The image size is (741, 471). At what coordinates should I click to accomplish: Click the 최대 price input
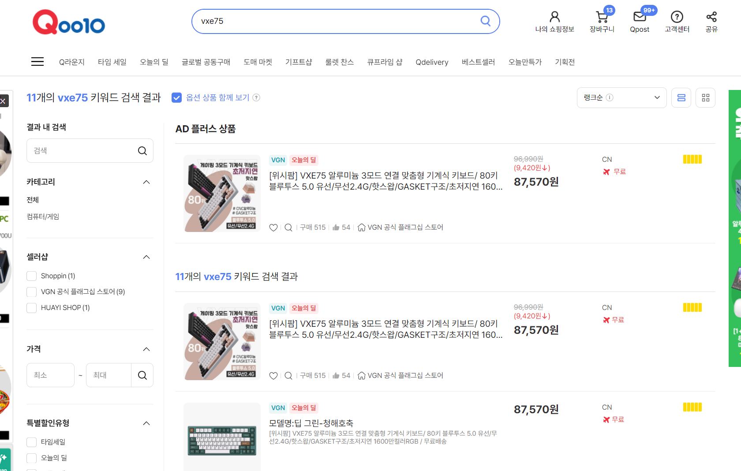109,375
